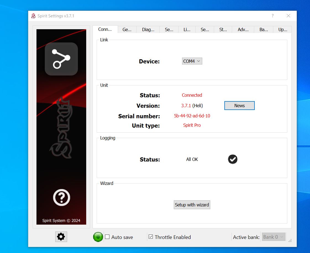Uncheck the Throttle Enabled checkbox

(151, 237)
